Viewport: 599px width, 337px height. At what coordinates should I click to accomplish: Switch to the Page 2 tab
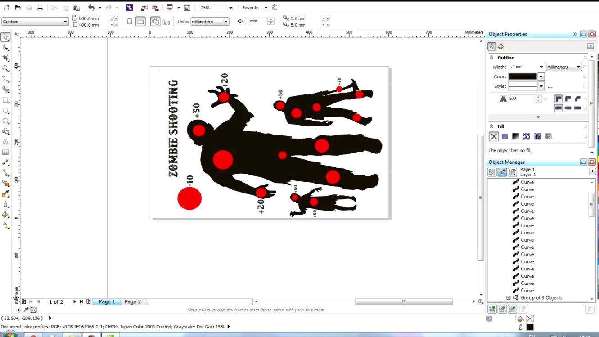(x=133, y=301)
